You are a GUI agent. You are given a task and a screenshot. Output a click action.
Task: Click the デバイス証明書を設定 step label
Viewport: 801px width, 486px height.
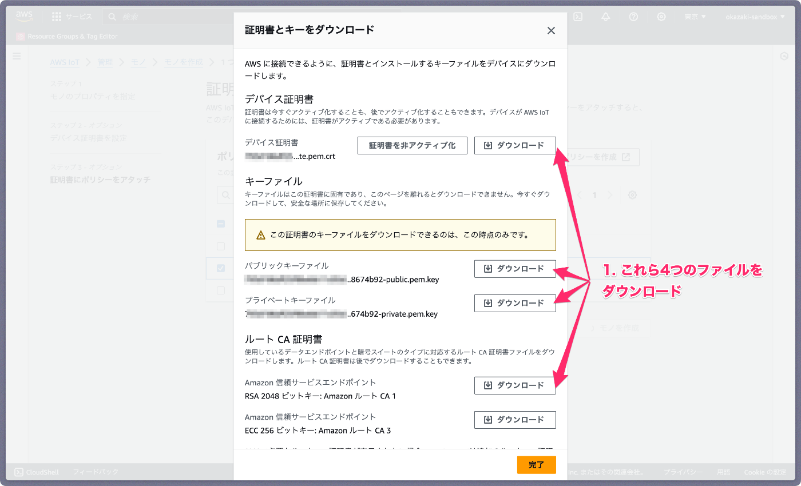[89, 138]
